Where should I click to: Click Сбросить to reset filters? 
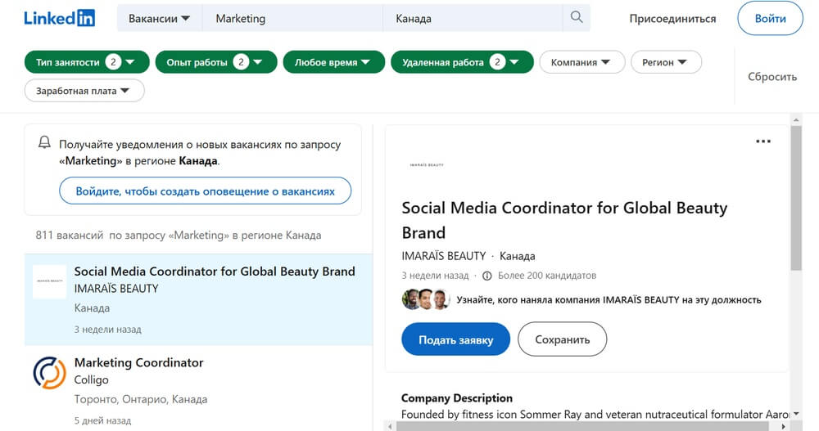click(x=772, y=77)
